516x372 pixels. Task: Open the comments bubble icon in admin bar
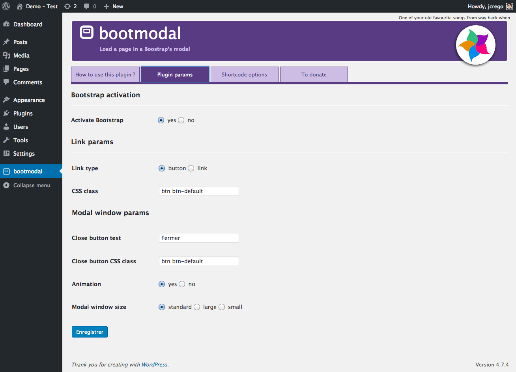pos(86,6)
